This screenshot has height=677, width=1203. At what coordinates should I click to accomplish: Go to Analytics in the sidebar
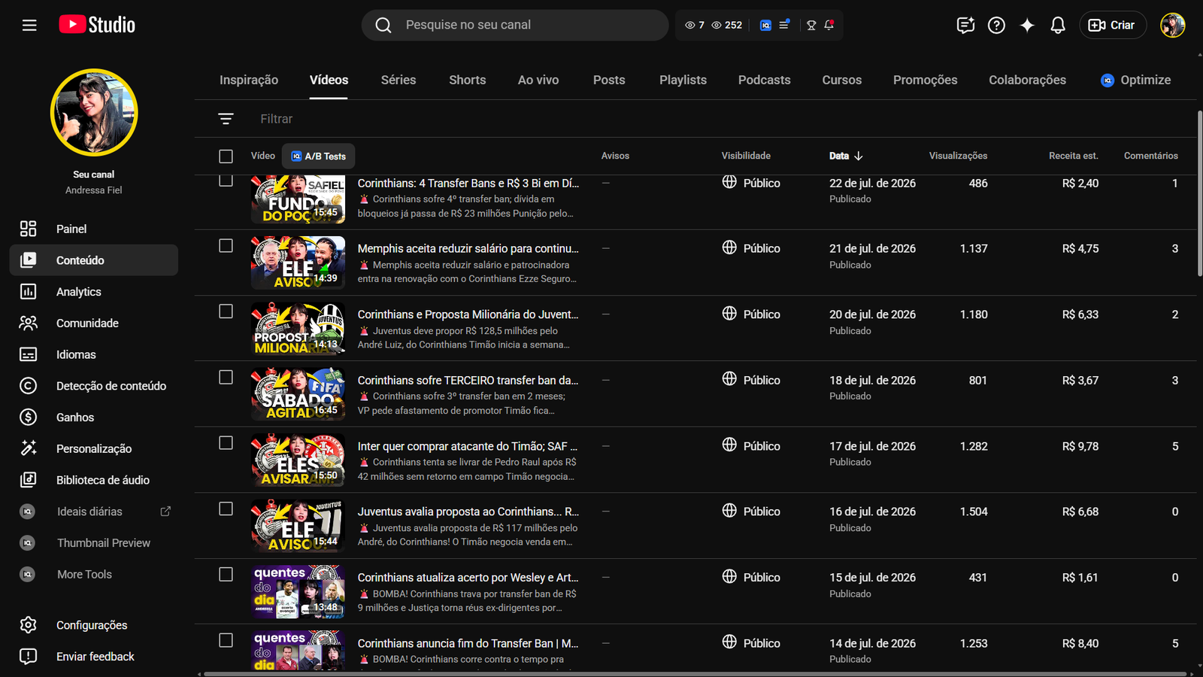click(x=94, y=292)
